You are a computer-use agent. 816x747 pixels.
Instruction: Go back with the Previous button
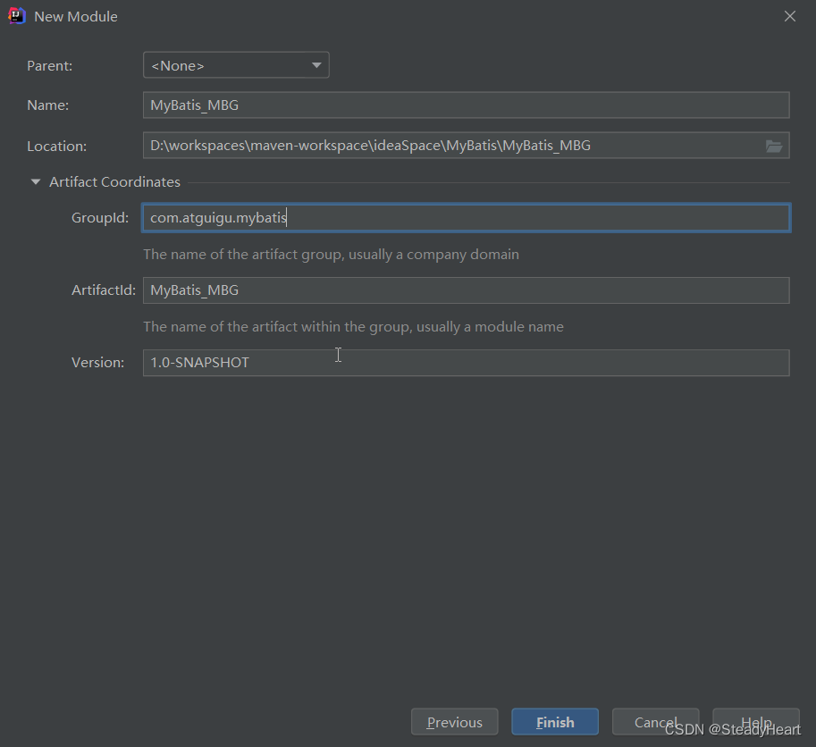coord(454,722)
